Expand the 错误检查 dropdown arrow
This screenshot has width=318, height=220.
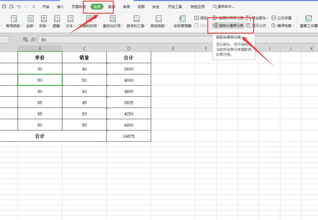(293, 26)
